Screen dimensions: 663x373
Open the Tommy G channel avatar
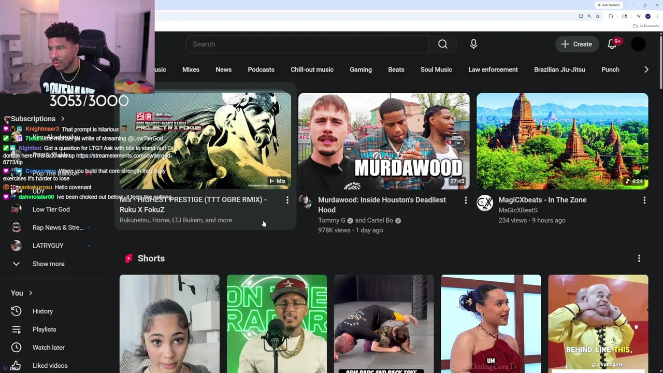[x=305, y=202]
